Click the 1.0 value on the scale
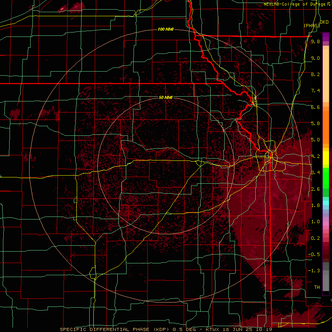332x332 pixels. [315, 222]
